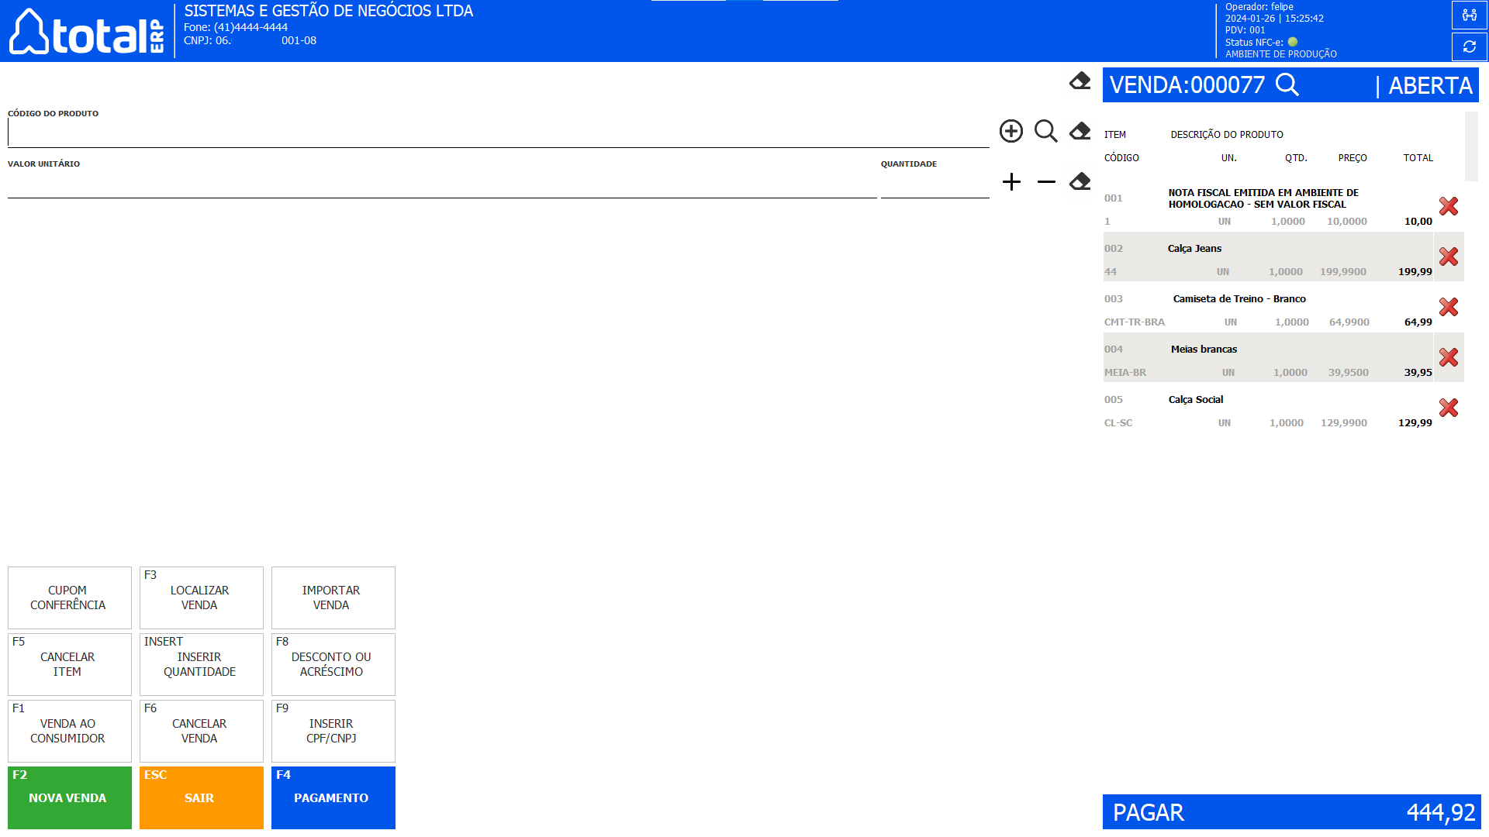This screenshot has width=1489, height=837.
Task: Remove Calça Jeans item with red X
Action: pyautogui.click(x=1448, y=257)
